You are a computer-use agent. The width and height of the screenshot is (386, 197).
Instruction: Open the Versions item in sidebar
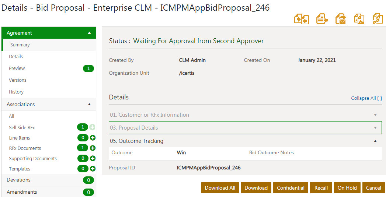tap(18, 80)
